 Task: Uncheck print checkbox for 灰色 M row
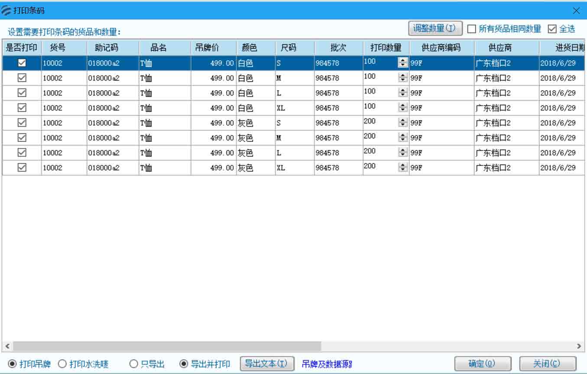pos(22,138)
